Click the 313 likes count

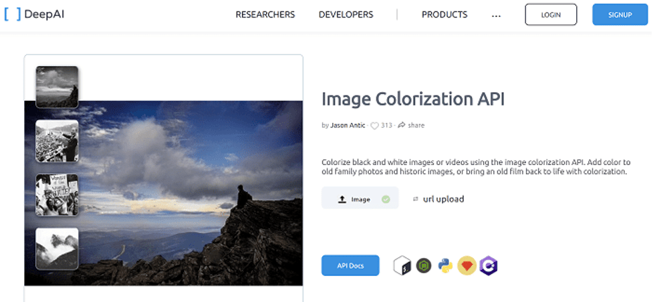click(x=386, y=126)
